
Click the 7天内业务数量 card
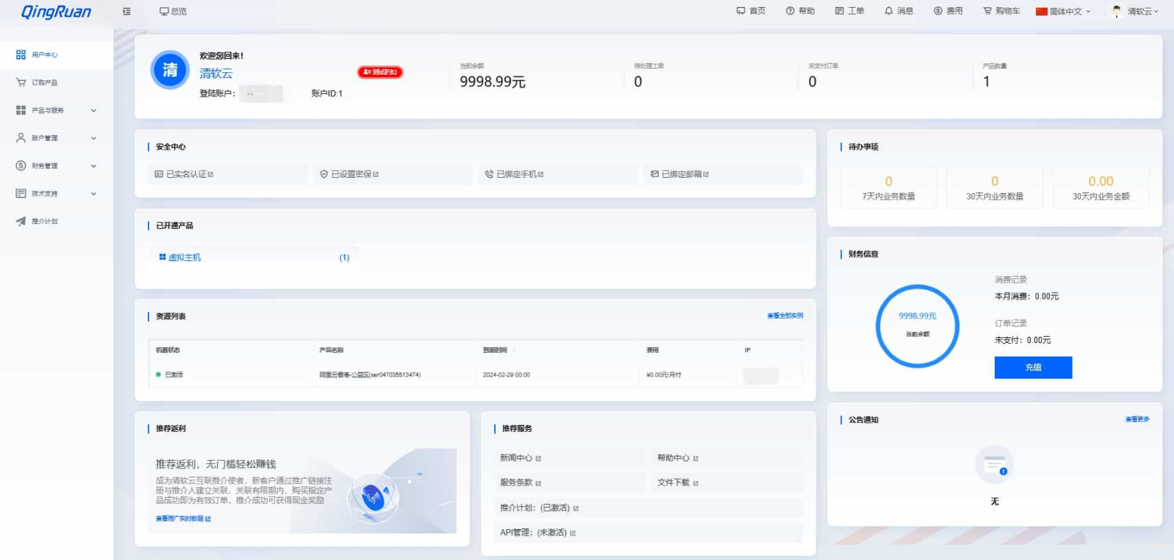(x=888, y=188)
